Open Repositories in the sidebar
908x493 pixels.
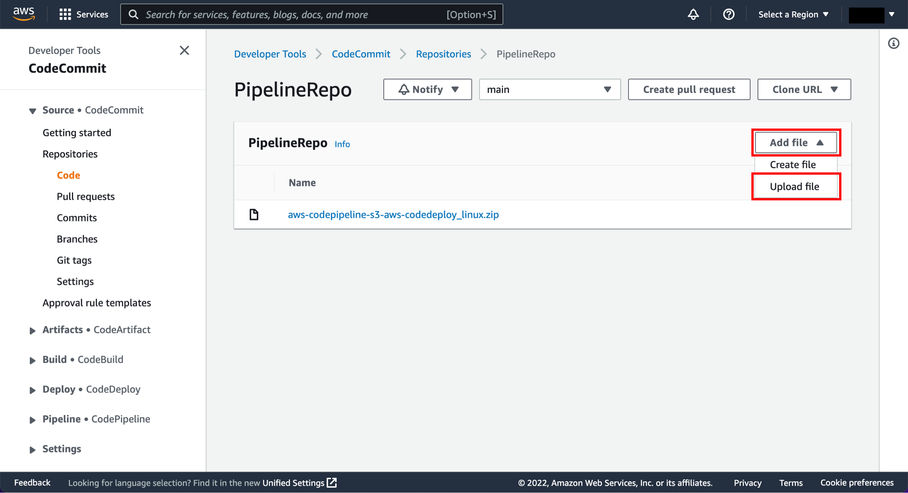tap(70, 154)
